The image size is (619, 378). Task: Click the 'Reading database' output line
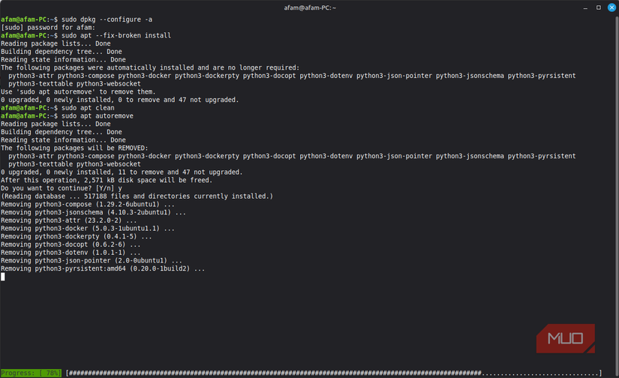pyautogui.click(x=137, y=196)
